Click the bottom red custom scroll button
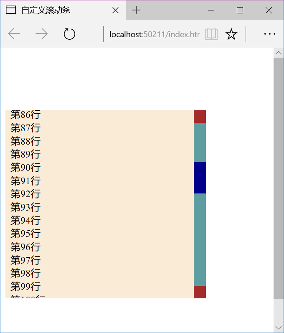Image resolution: width=284 pixels, height=333 pixels. 200,292
